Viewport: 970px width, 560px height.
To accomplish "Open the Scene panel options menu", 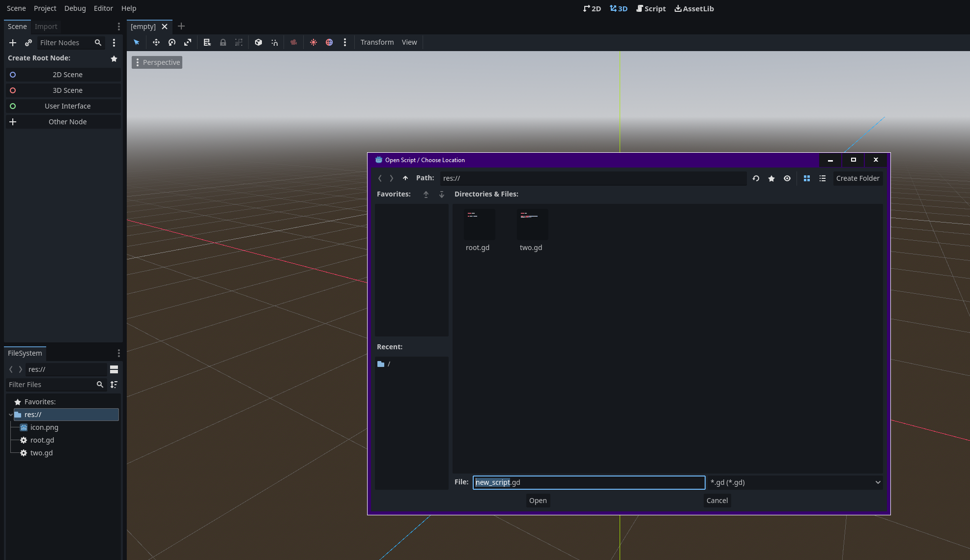I will [118, 27].
